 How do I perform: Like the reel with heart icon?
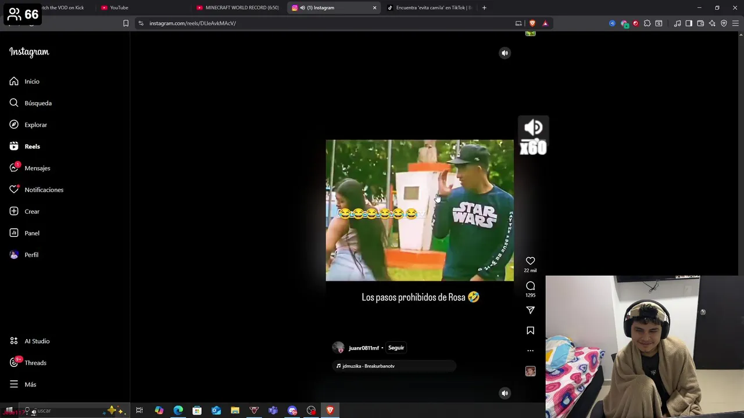tap(530, 261)
